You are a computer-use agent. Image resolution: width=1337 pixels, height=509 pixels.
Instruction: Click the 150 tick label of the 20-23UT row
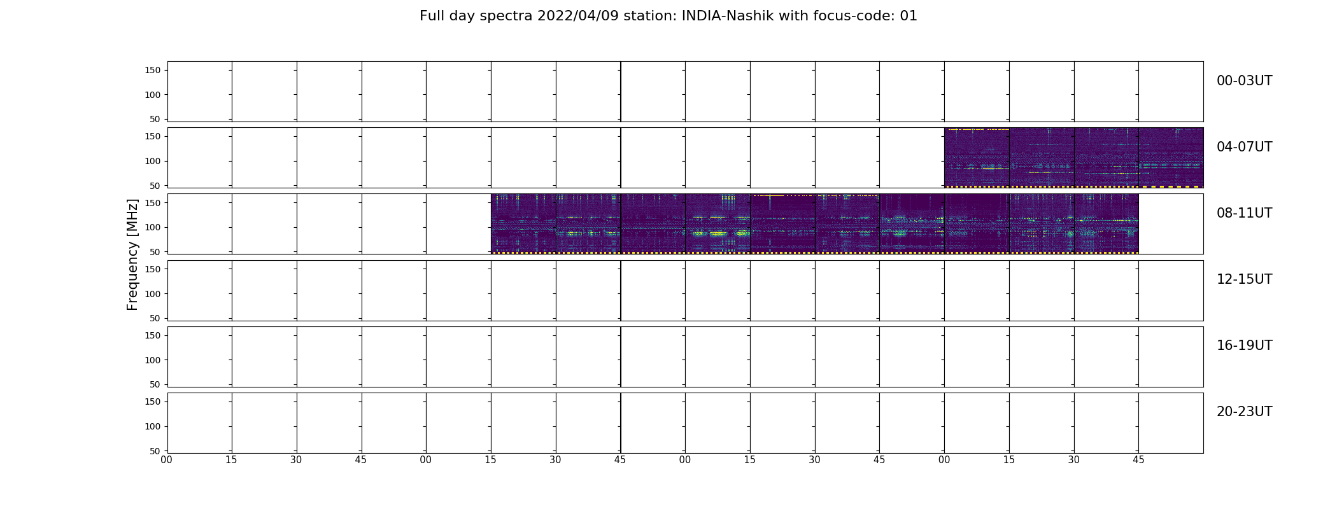153,401
